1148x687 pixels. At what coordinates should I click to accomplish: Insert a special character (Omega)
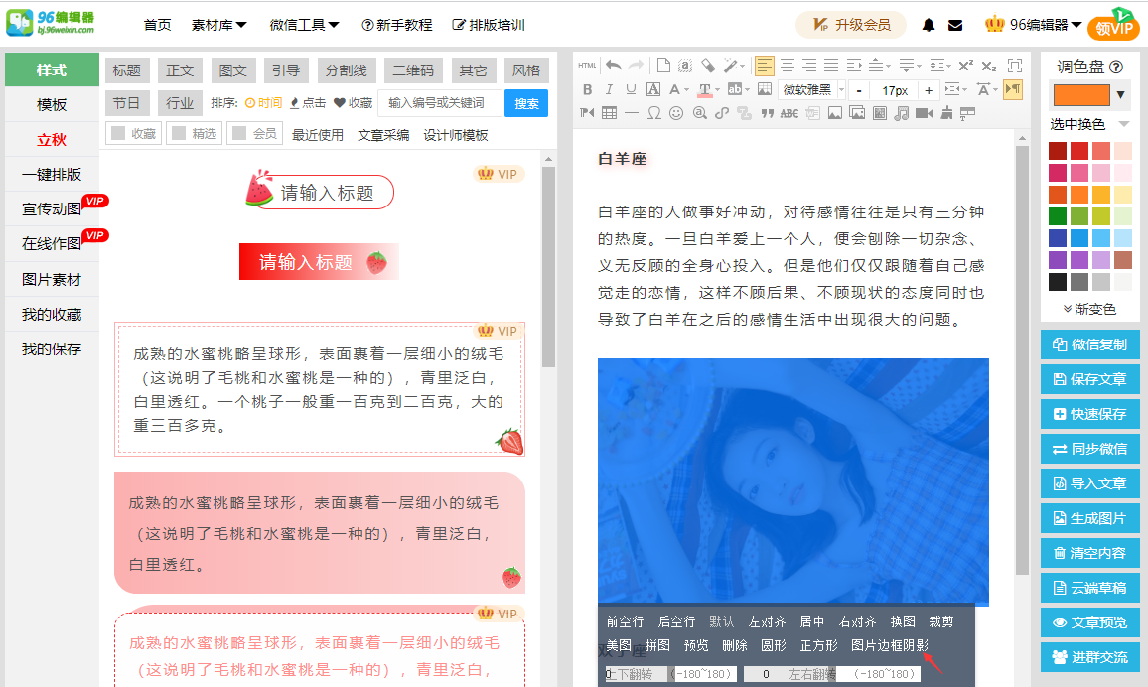point(654,113)
